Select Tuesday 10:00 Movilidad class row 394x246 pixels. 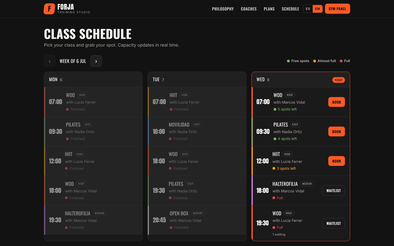coord(197,132)
